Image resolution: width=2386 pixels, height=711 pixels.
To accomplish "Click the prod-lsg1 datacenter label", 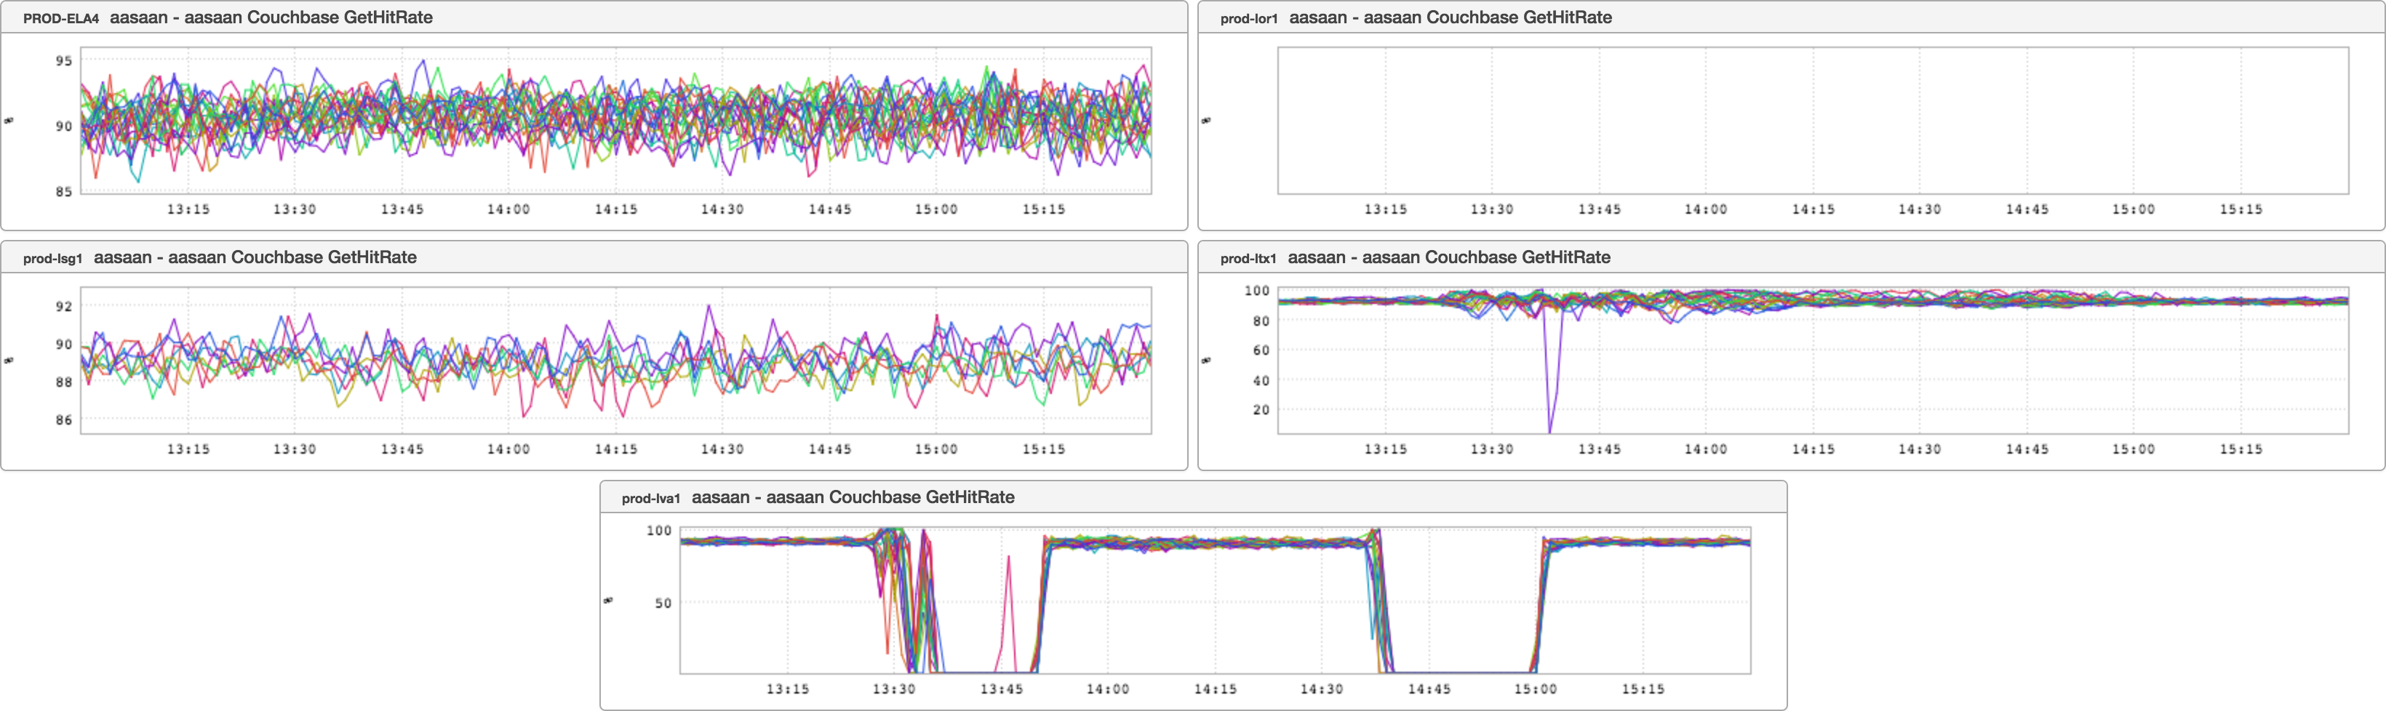I will pyautogui.click(x=53, y=258).
